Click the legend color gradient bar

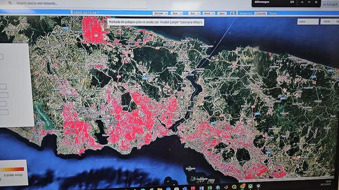(x=12, y=170)
